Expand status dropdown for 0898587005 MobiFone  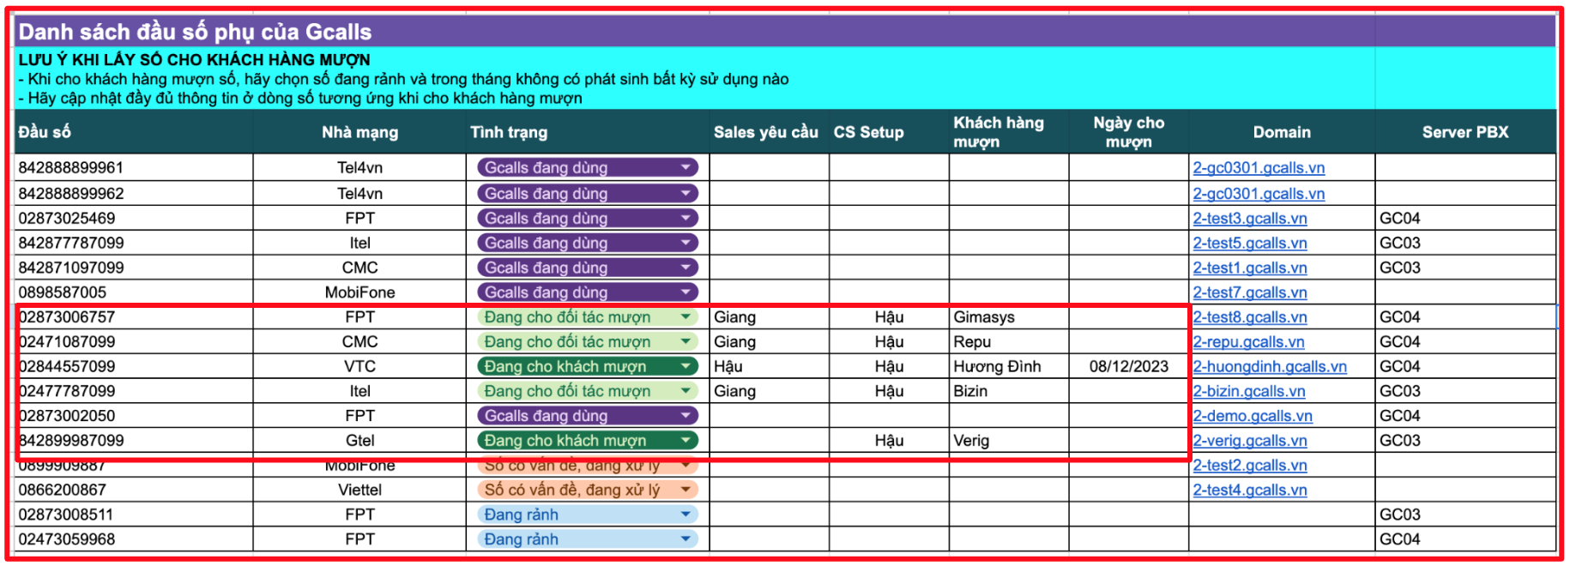(685, 292)
